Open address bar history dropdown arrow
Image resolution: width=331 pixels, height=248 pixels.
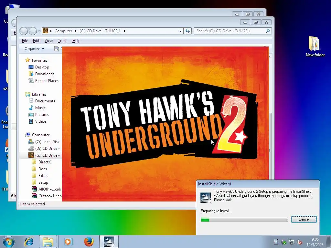click(180, 31)
